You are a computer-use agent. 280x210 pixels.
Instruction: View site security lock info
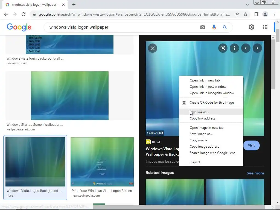coord(34,14)
